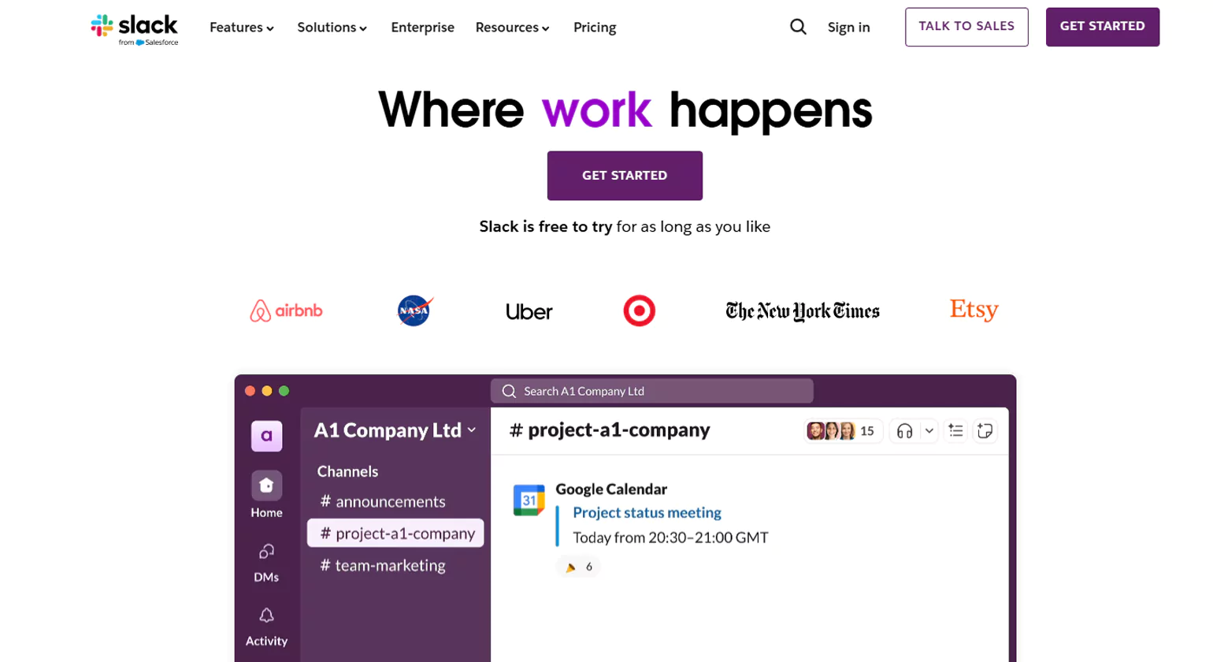Click the member avatars showing 15 people
This screenshot has width=1213, height=662.
point(843,430)
